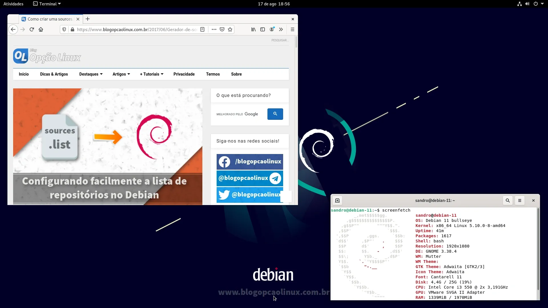
Task: Expand more tools chevron in Firefox
Action: point(281,29)
